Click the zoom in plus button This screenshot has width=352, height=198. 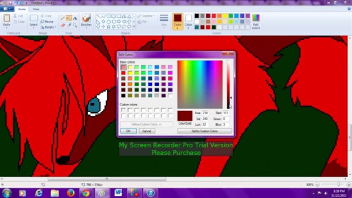click(x=348, y=185)
